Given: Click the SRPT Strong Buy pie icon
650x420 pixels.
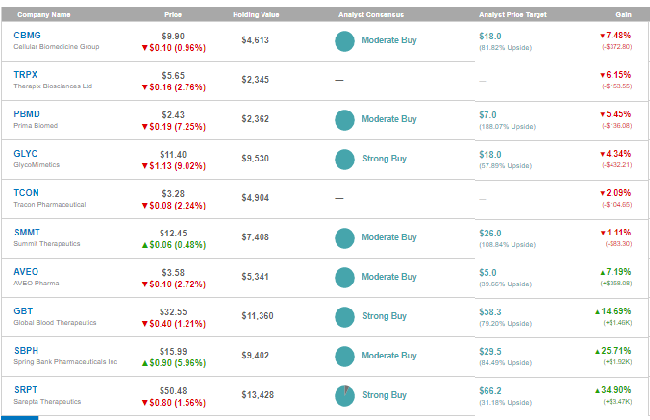Looking at the screenshot, I should (345, 395).
